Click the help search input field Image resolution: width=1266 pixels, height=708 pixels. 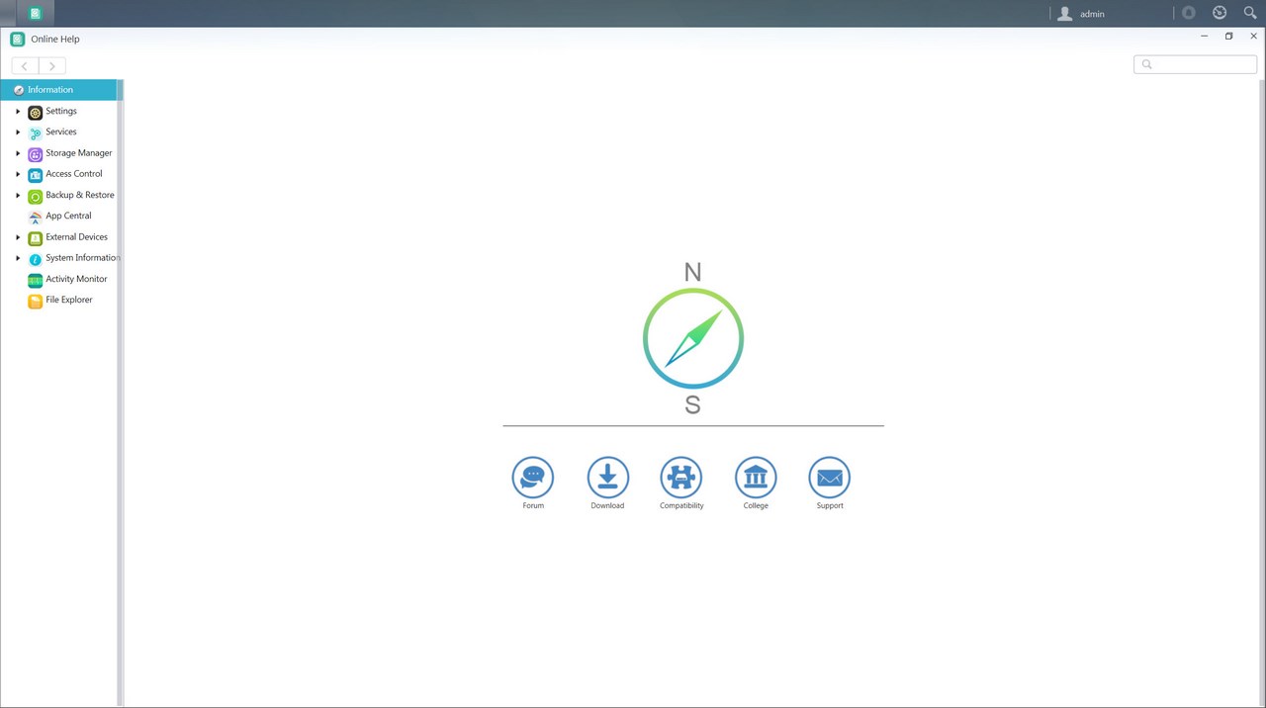point(1195,64)
